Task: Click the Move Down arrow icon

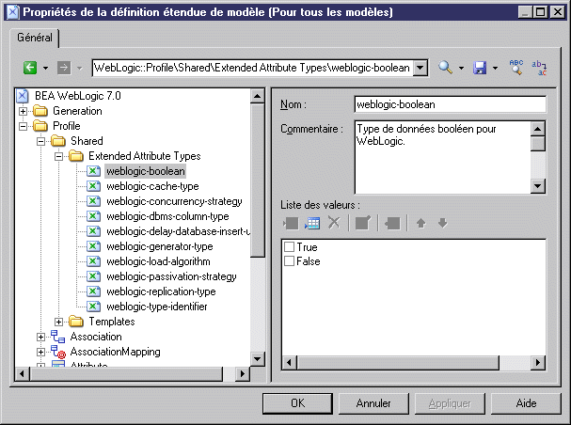Action: (442, 223)
